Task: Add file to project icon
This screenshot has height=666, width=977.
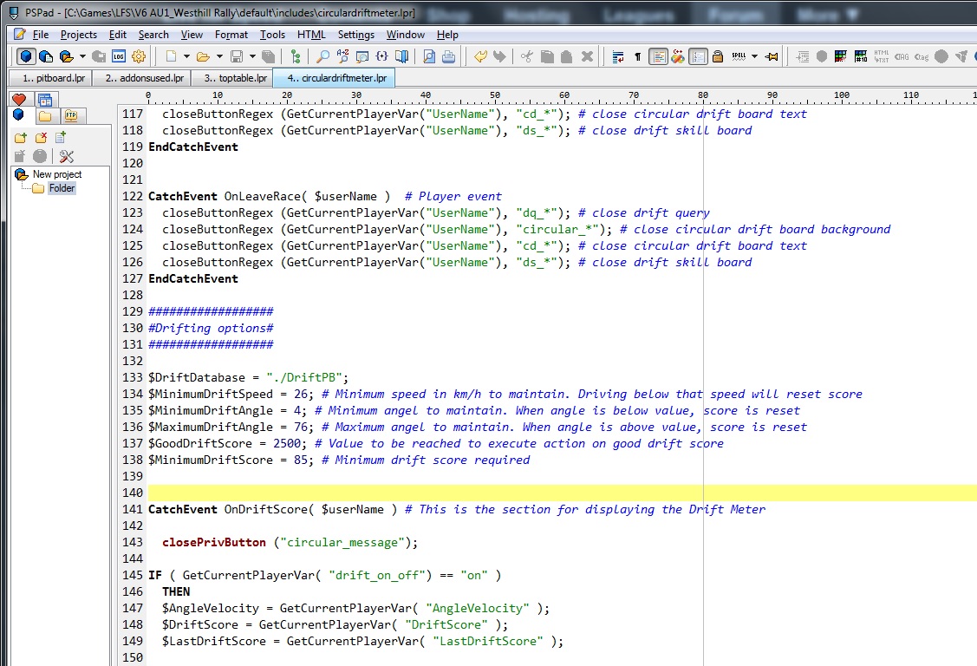Action: [61, 138]
